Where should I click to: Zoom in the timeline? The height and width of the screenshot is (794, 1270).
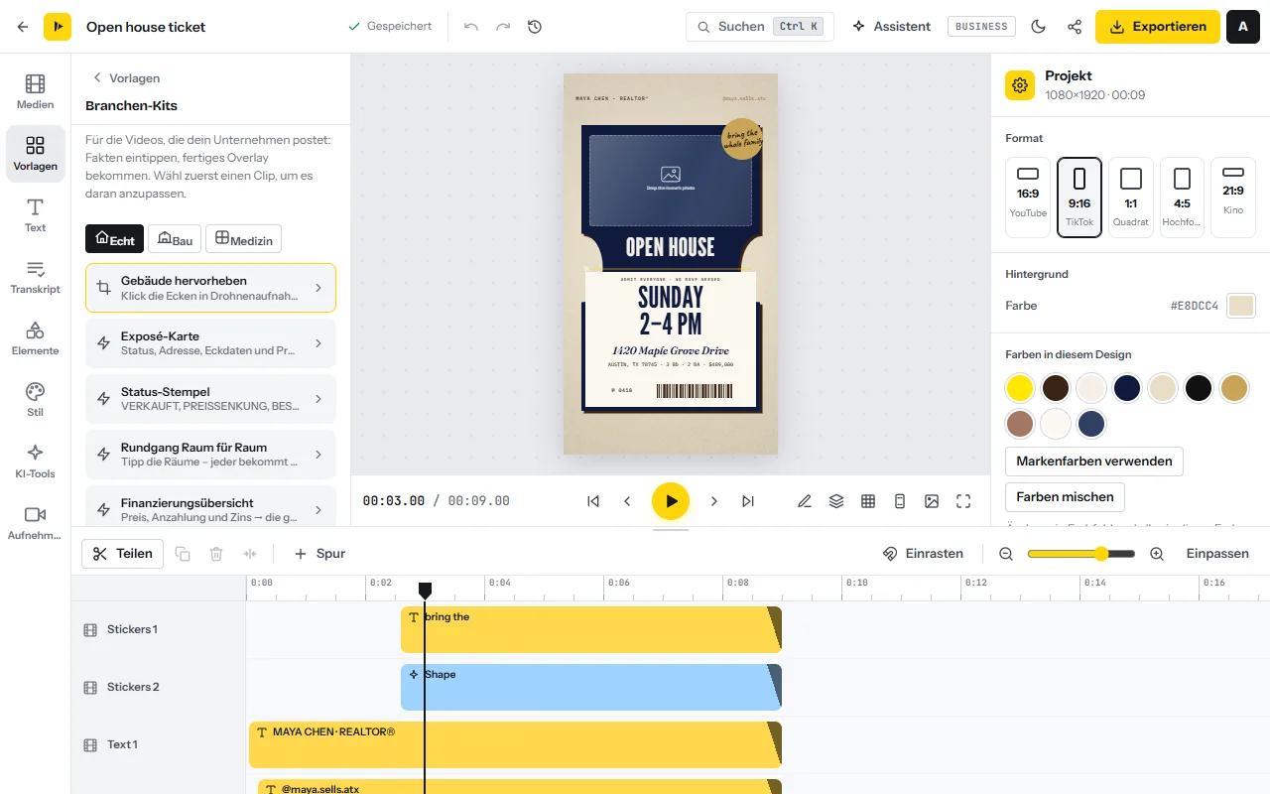[1157, 554]
